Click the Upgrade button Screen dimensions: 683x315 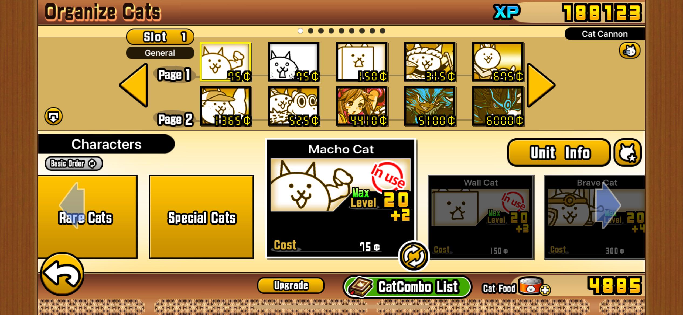tap(291, 285)
